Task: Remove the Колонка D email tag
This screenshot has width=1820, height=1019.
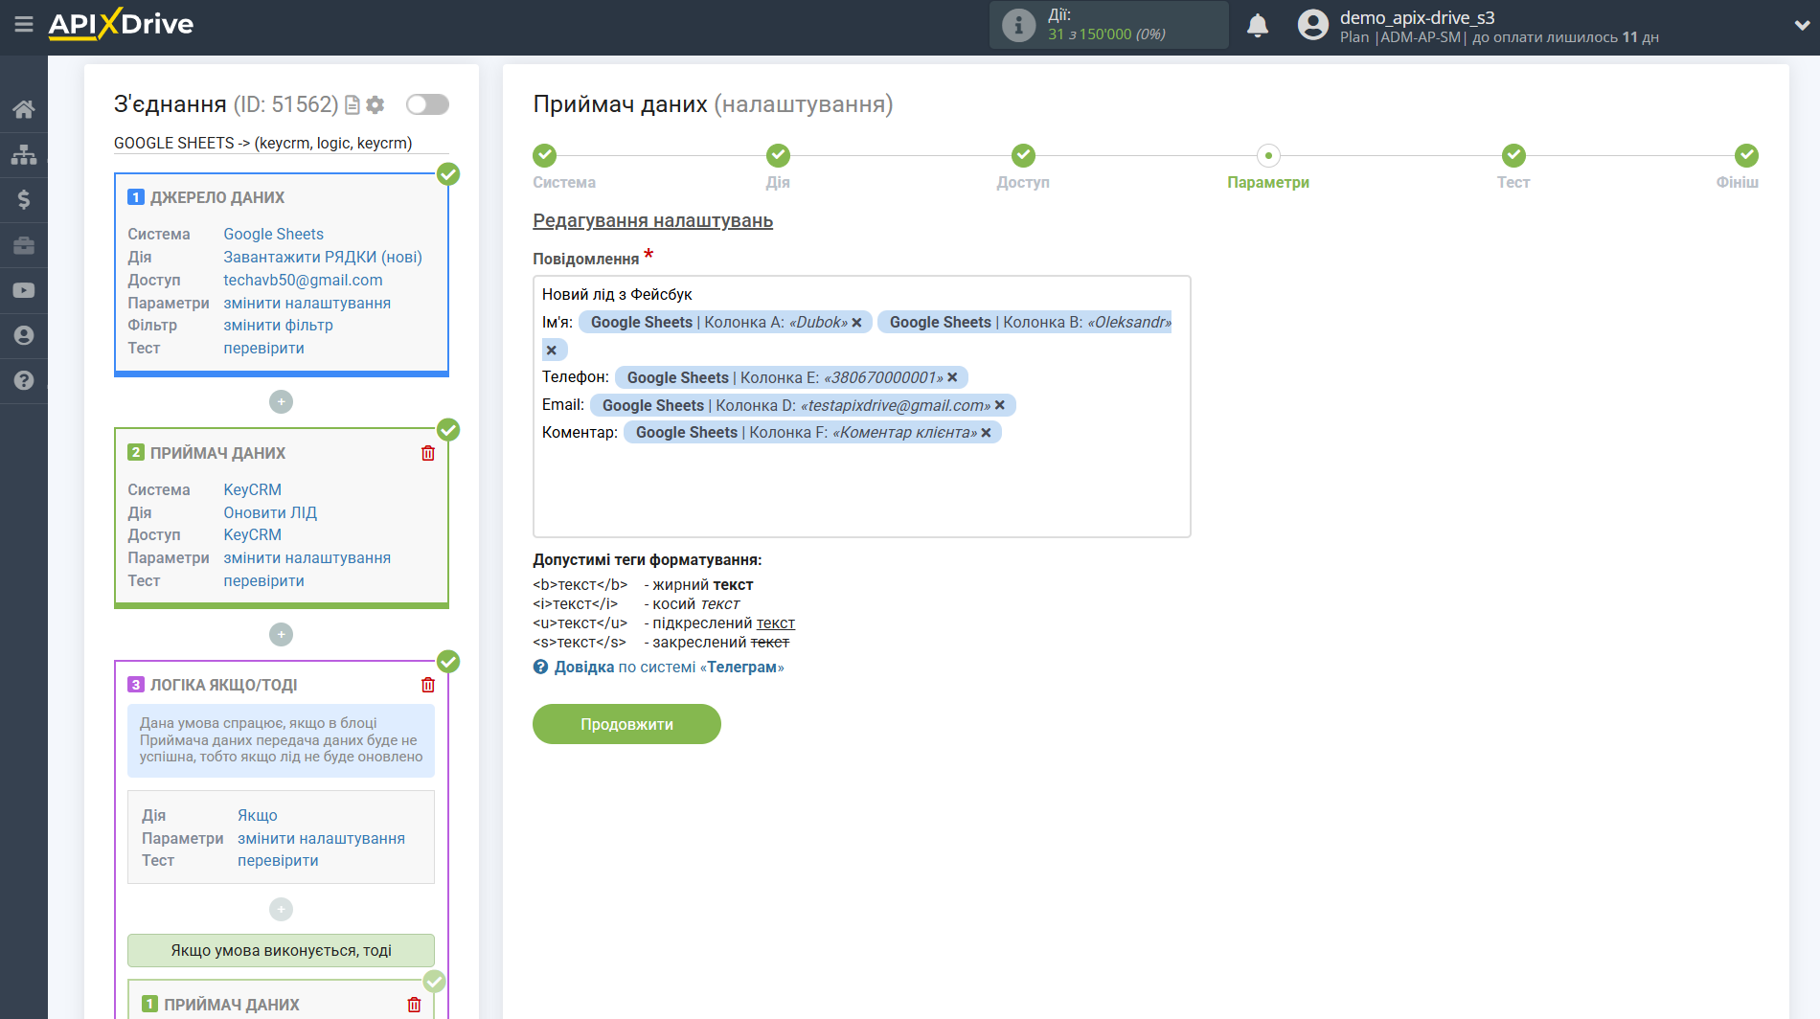Action: (x=1000, y=405)
